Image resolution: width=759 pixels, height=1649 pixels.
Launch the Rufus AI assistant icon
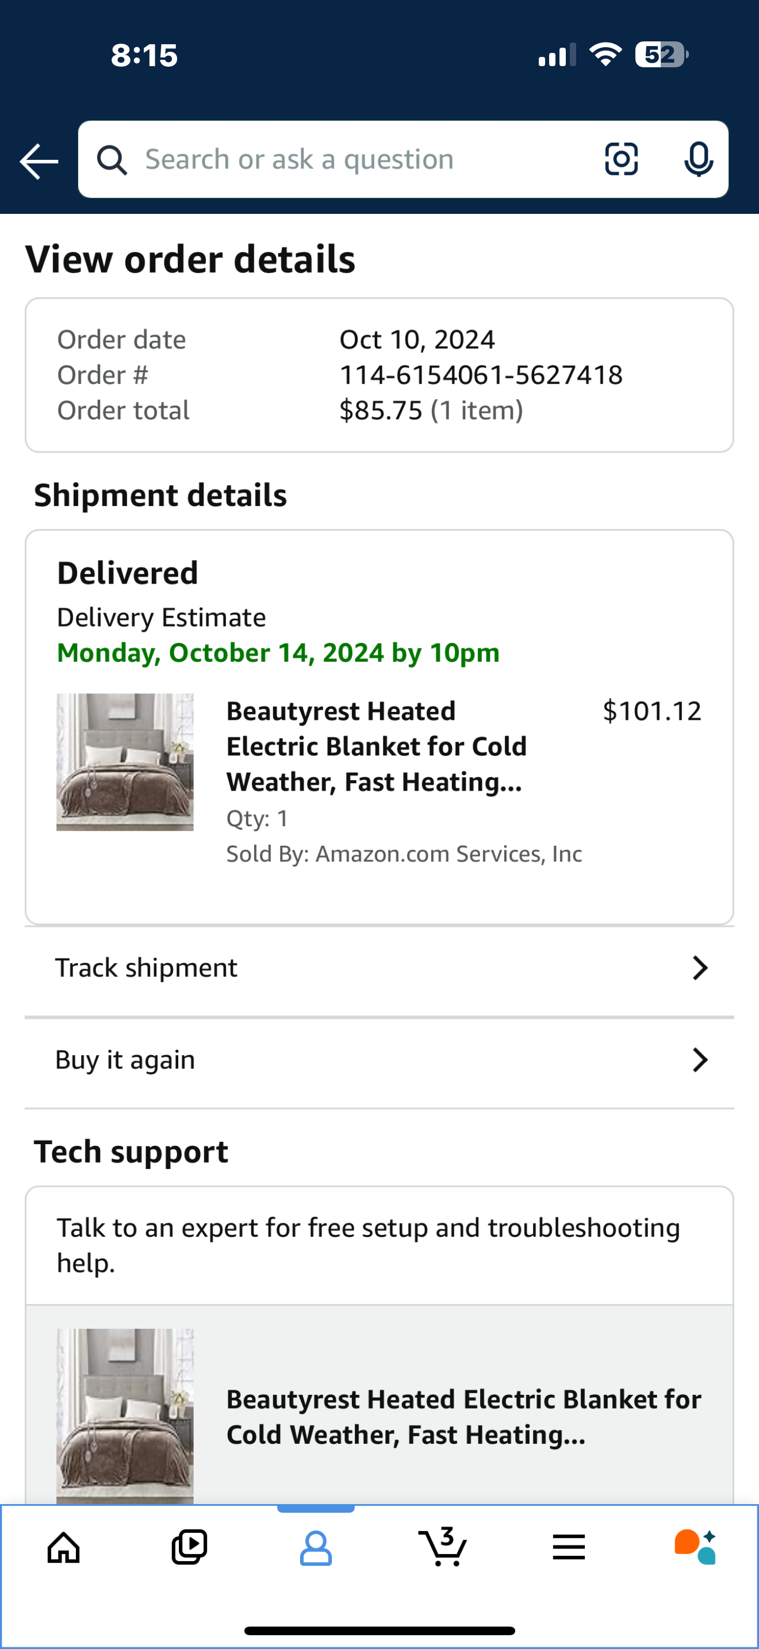click(695, 1547)
